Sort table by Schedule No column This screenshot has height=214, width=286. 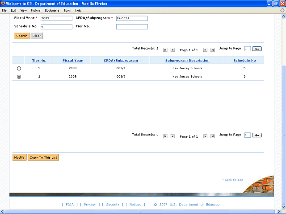click(x=244, y=61)
